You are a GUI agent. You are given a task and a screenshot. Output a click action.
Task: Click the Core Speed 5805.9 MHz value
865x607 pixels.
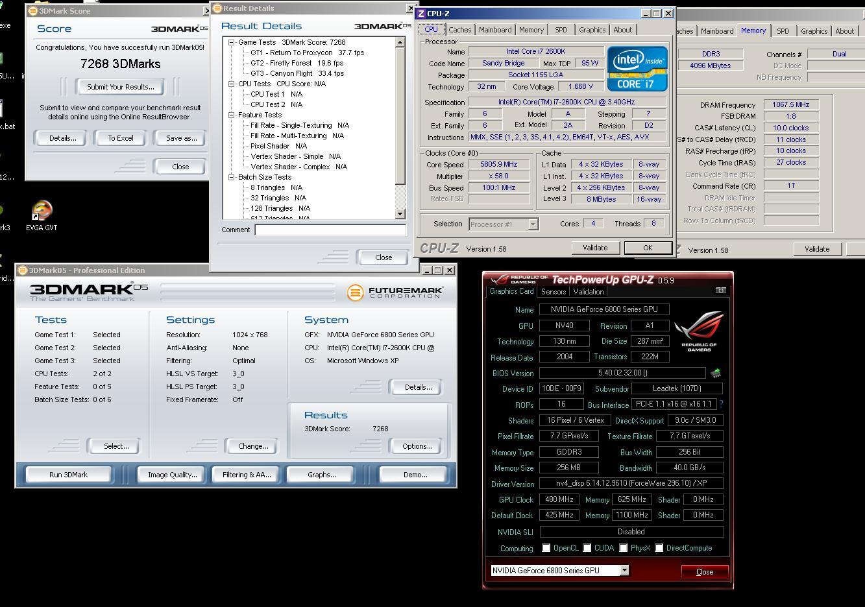click(498, 165)
